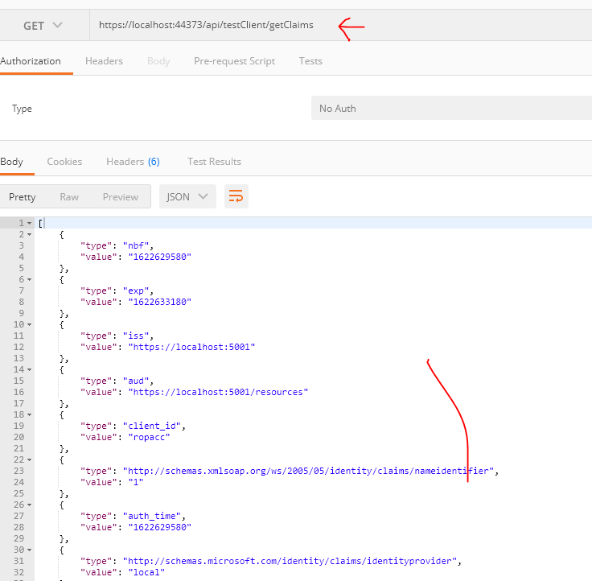
Task: Click the response Body tab
Action: click(x=12, y=162)
